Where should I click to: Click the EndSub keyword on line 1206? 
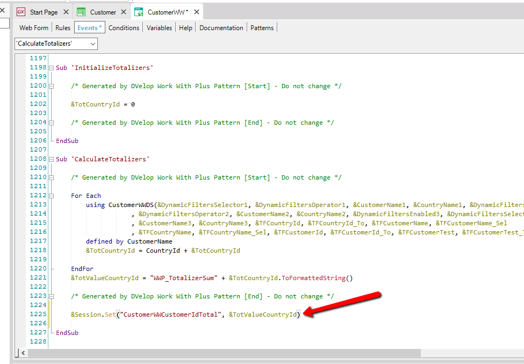67,141
